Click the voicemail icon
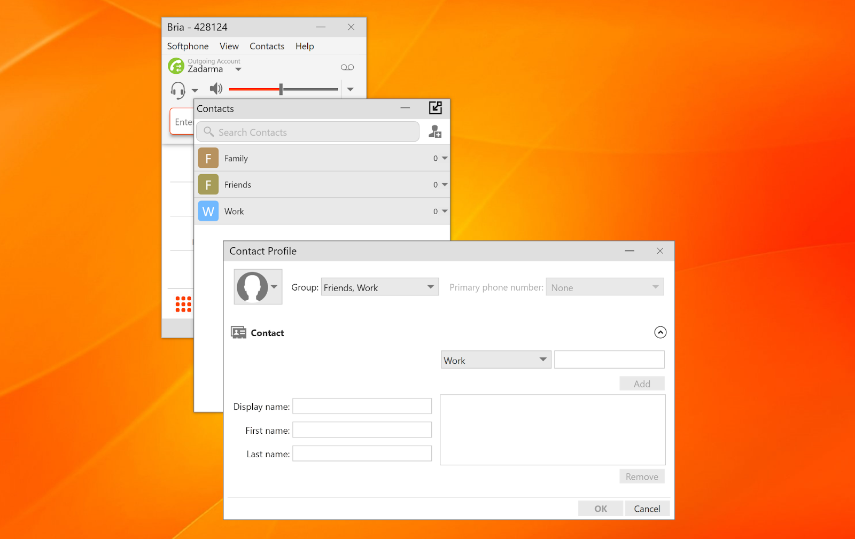 (x=347, y=67)
